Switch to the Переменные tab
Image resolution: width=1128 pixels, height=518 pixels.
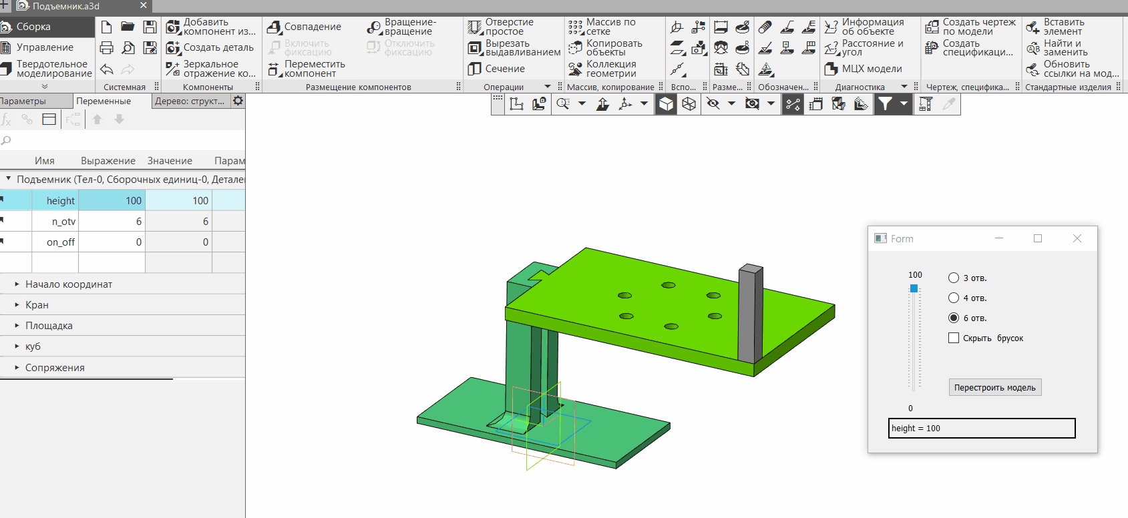coord(104,101)
